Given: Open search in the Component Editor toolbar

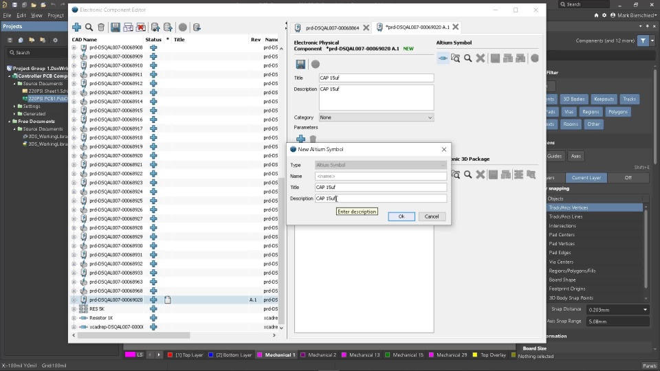Looking at the screenshot, I should (x=89, y=27).
